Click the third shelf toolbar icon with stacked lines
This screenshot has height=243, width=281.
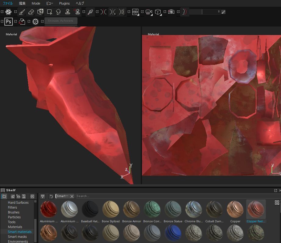(24, 196)
